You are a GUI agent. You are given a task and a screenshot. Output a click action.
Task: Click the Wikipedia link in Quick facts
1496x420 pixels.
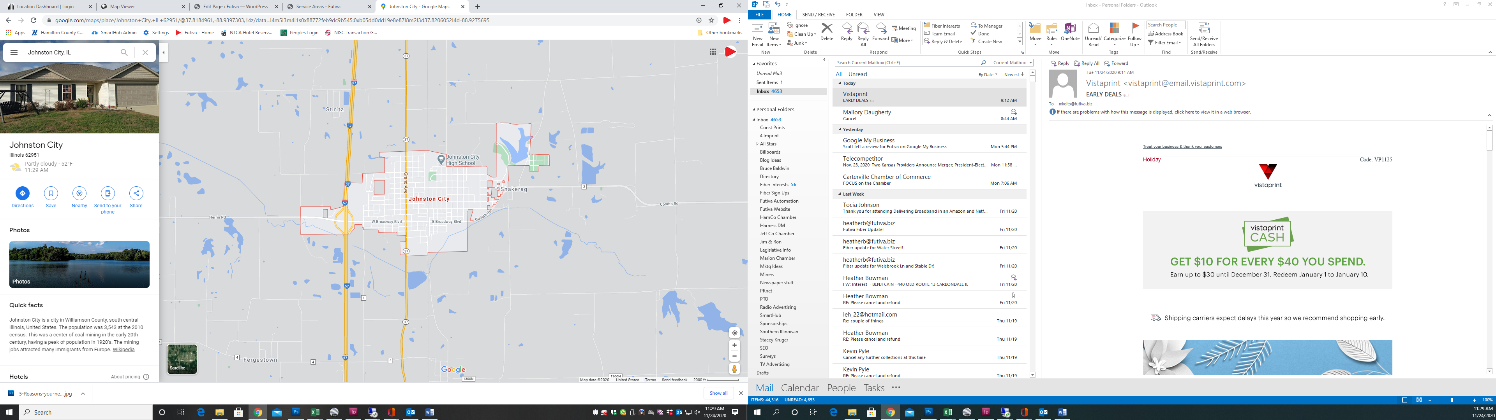tap(123, 349)
